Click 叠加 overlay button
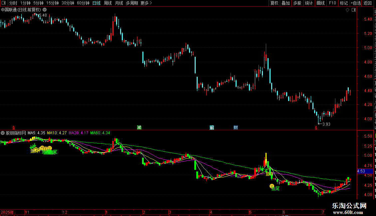 coord(285,3)
